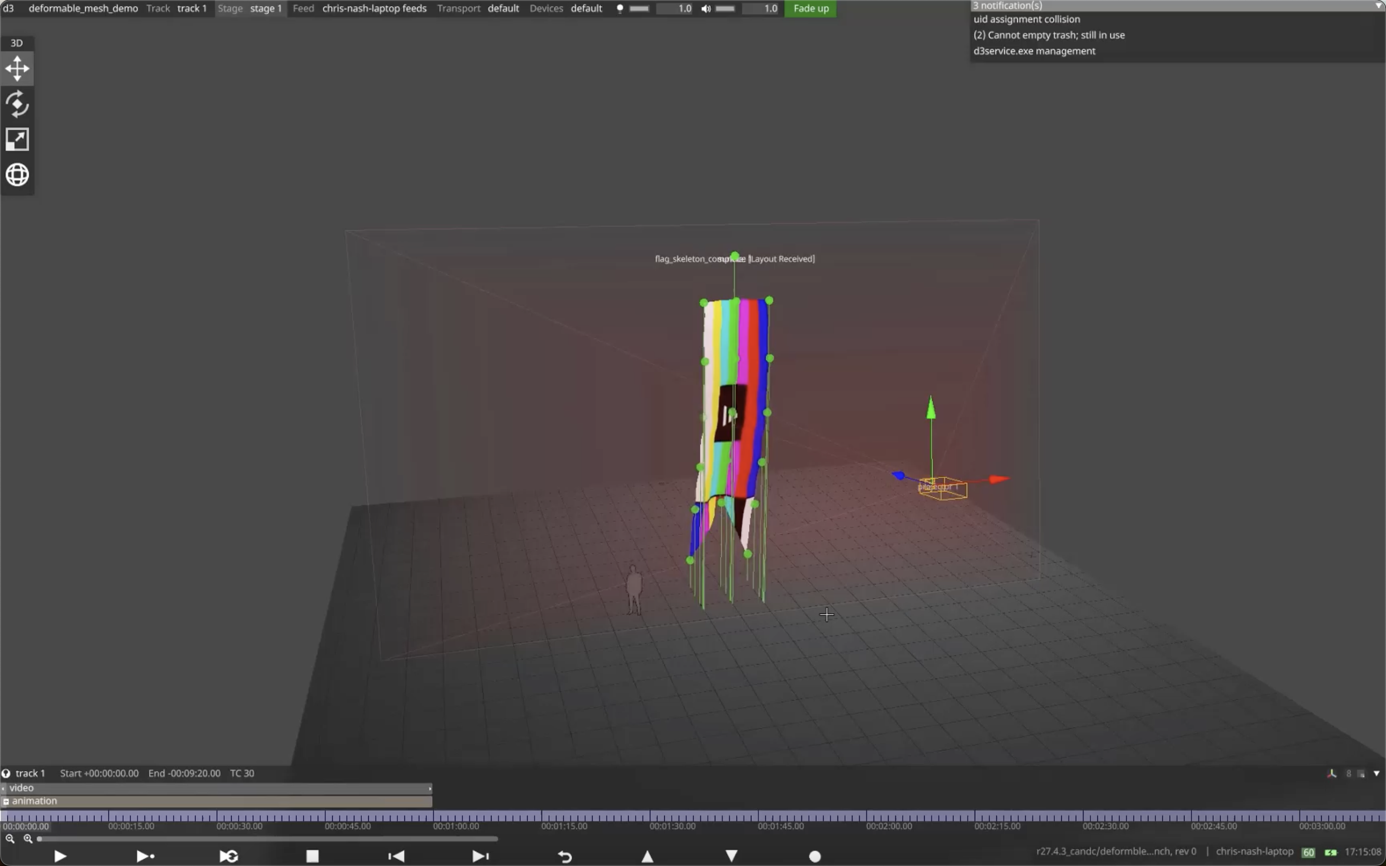The image size is (1386, 866).
Task: Toggle the 3D view mode label
Action: tap(17, 43)
